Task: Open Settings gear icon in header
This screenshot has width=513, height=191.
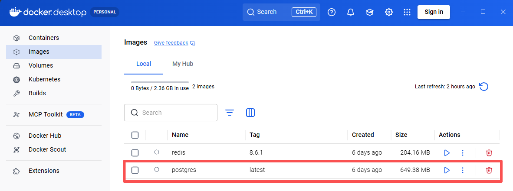Action: point(388,12)
